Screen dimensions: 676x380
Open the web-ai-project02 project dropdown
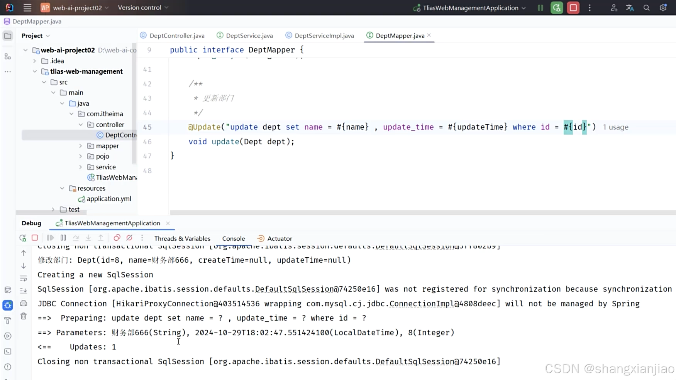click(75, 8)
